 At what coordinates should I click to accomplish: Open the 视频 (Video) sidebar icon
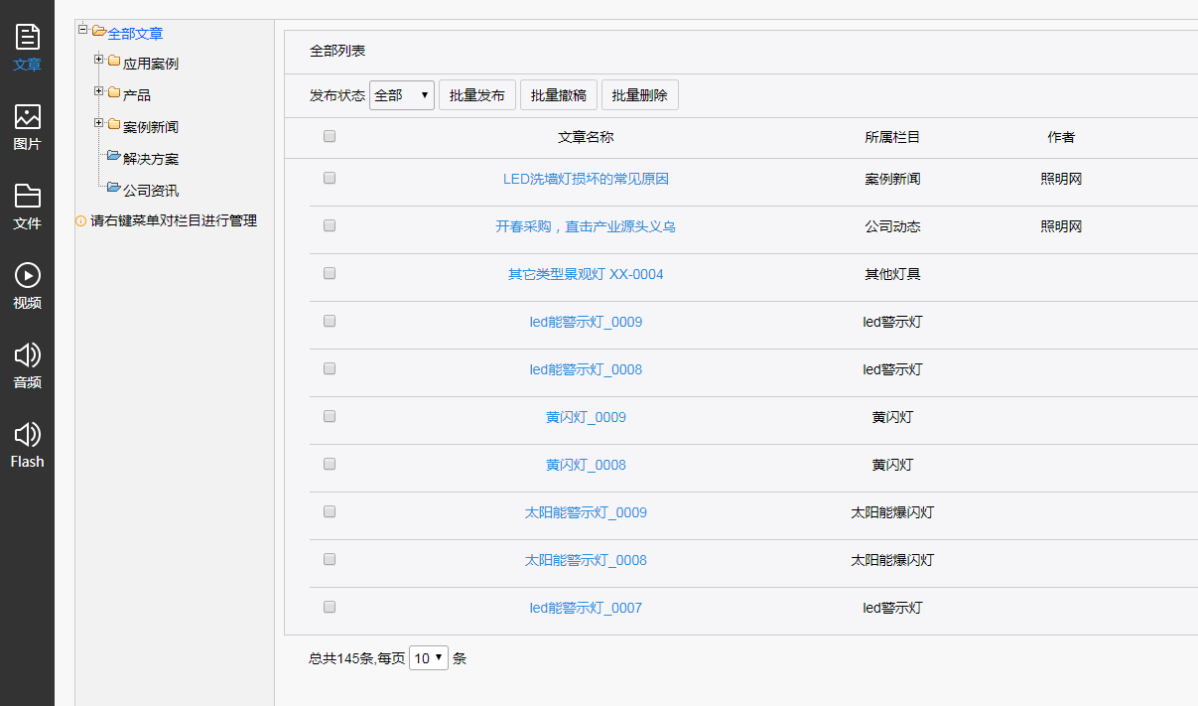(x=27, y=285)
